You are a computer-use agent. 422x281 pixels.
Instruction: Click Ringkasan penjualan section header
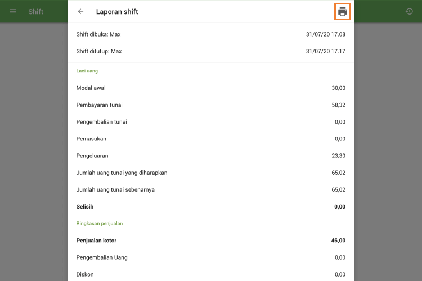tap(100, 223)
